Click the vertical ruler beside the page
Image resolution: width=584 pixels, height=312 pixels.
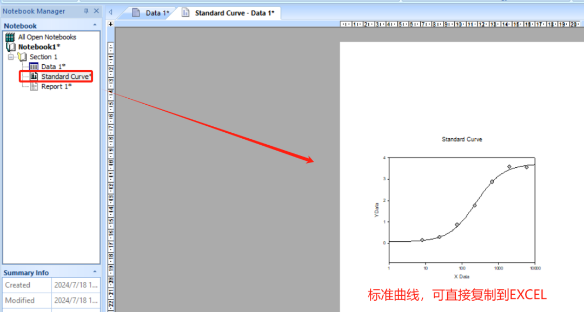click(x=111, y=177)
